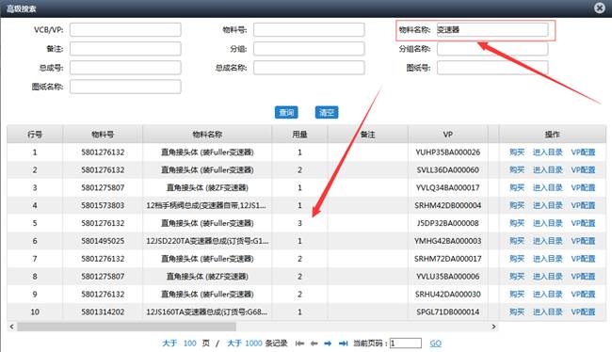
Task: Select VP cell SRHM42DB000004
Action: point(447,205)
